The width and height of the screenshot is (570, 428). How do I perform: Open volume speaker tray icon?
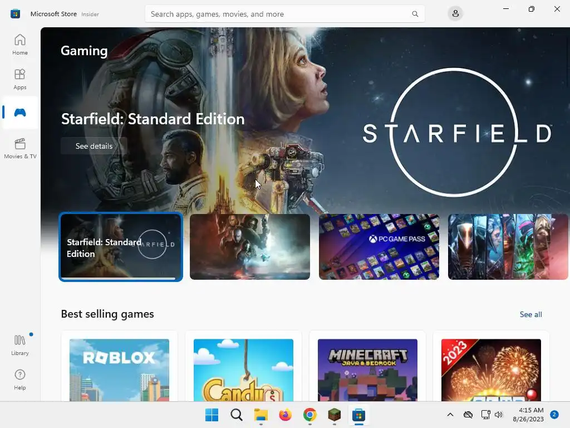499,415
